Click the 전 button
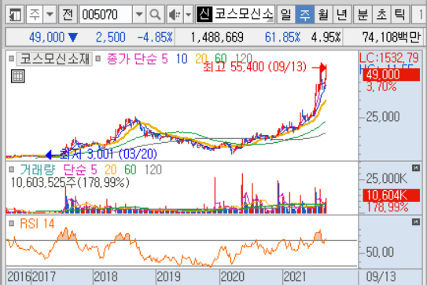The height and width of the screenshot is (285, 427). 68,14
